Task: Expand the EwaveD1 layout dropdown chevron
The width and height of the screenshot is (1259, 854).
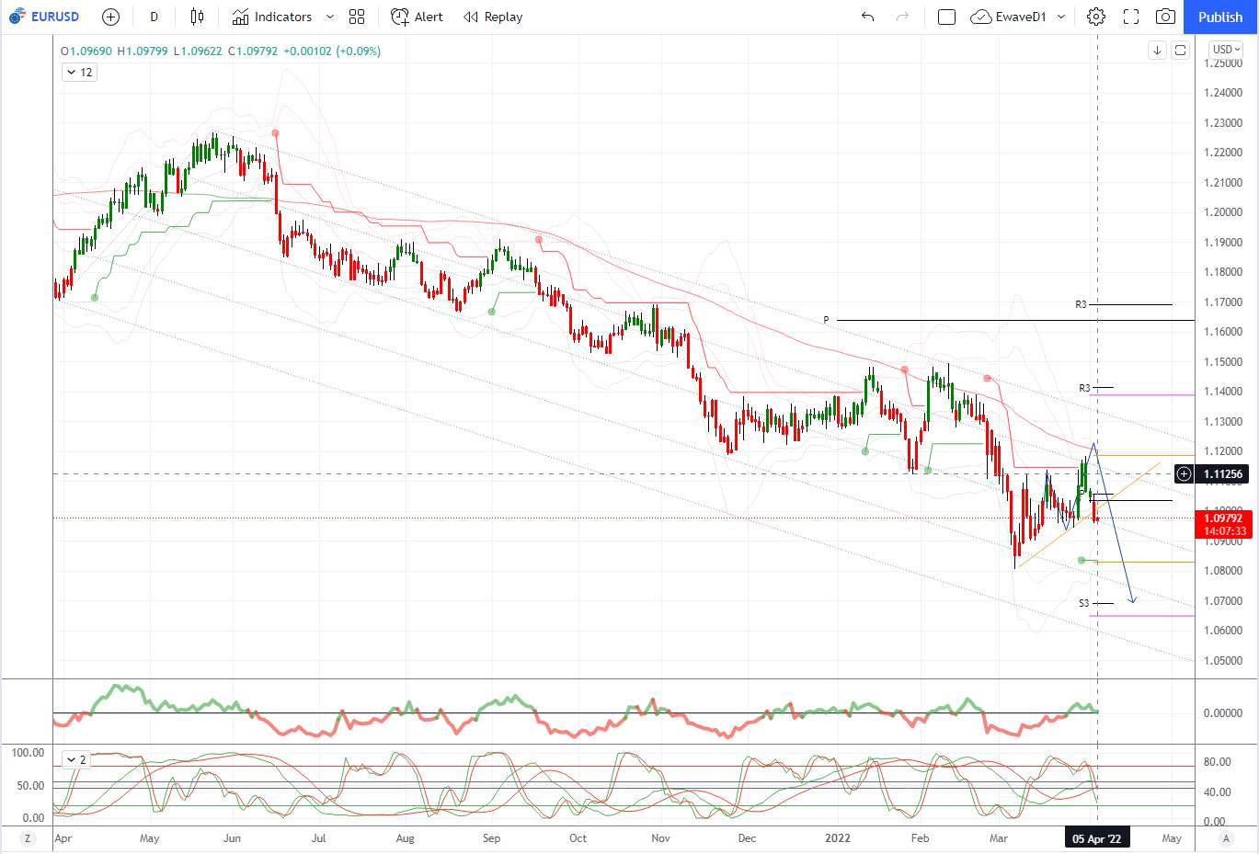Action: click(x=1061, y=17)
